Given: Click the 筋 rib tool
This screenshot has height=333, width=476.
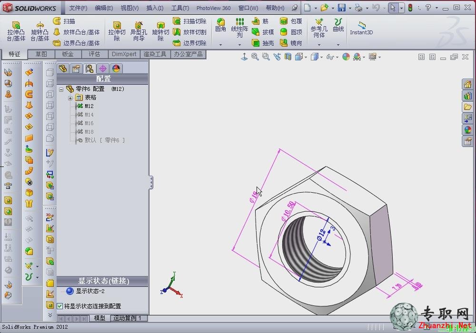Looking at the screenshot, I should coord(260,21).
